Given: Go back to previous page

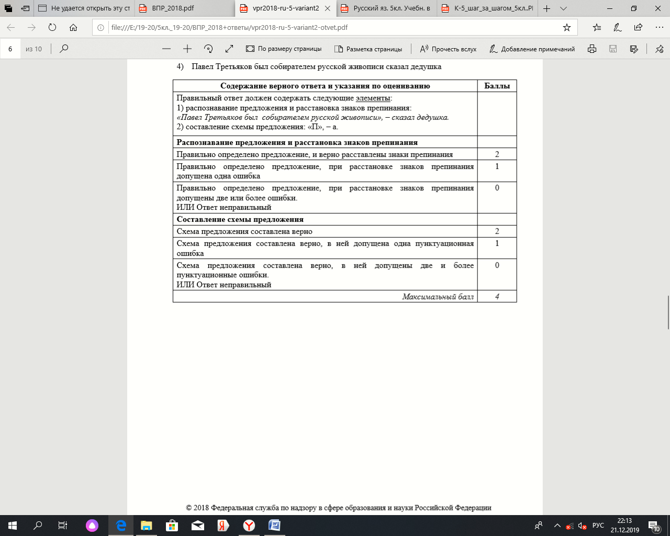Looking at the screenshot, I should tap(11, 28).
